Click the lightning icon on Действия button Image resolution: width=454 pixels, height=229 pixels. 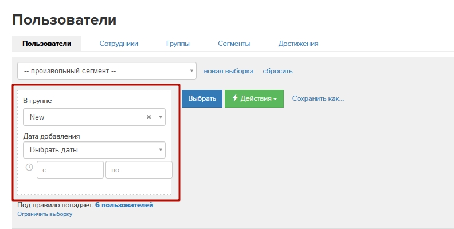(x=235, y=98)
